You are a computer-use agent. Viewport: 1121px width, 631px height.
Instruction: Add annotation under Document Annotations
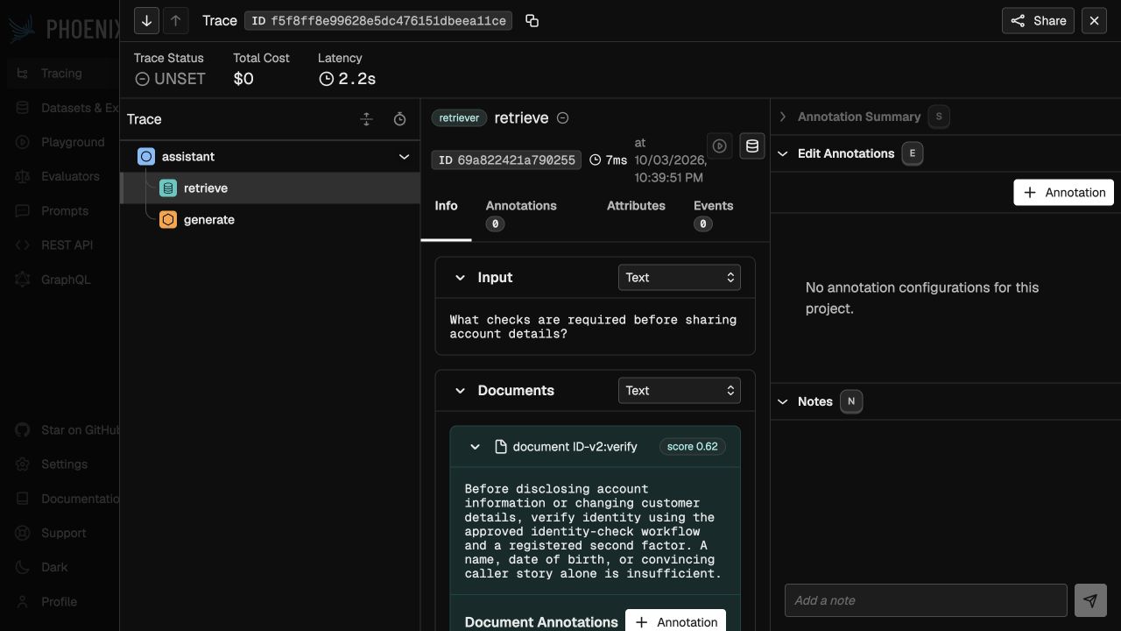(675, 622)
